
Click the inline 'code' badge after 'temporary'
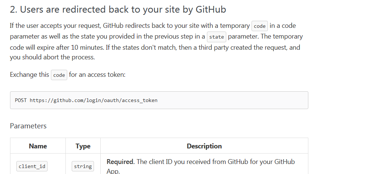(260, 26)
